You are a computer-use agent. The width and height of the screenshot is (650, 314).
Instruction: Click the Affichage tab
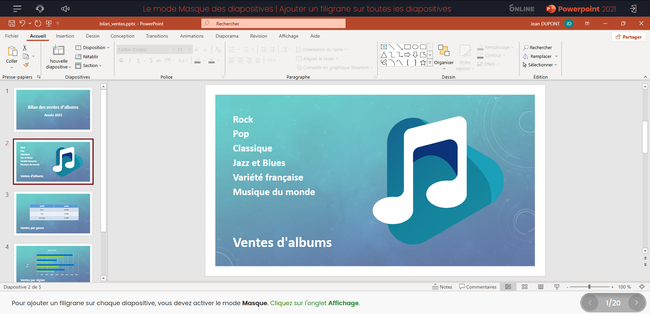click(x=289, y=36)
